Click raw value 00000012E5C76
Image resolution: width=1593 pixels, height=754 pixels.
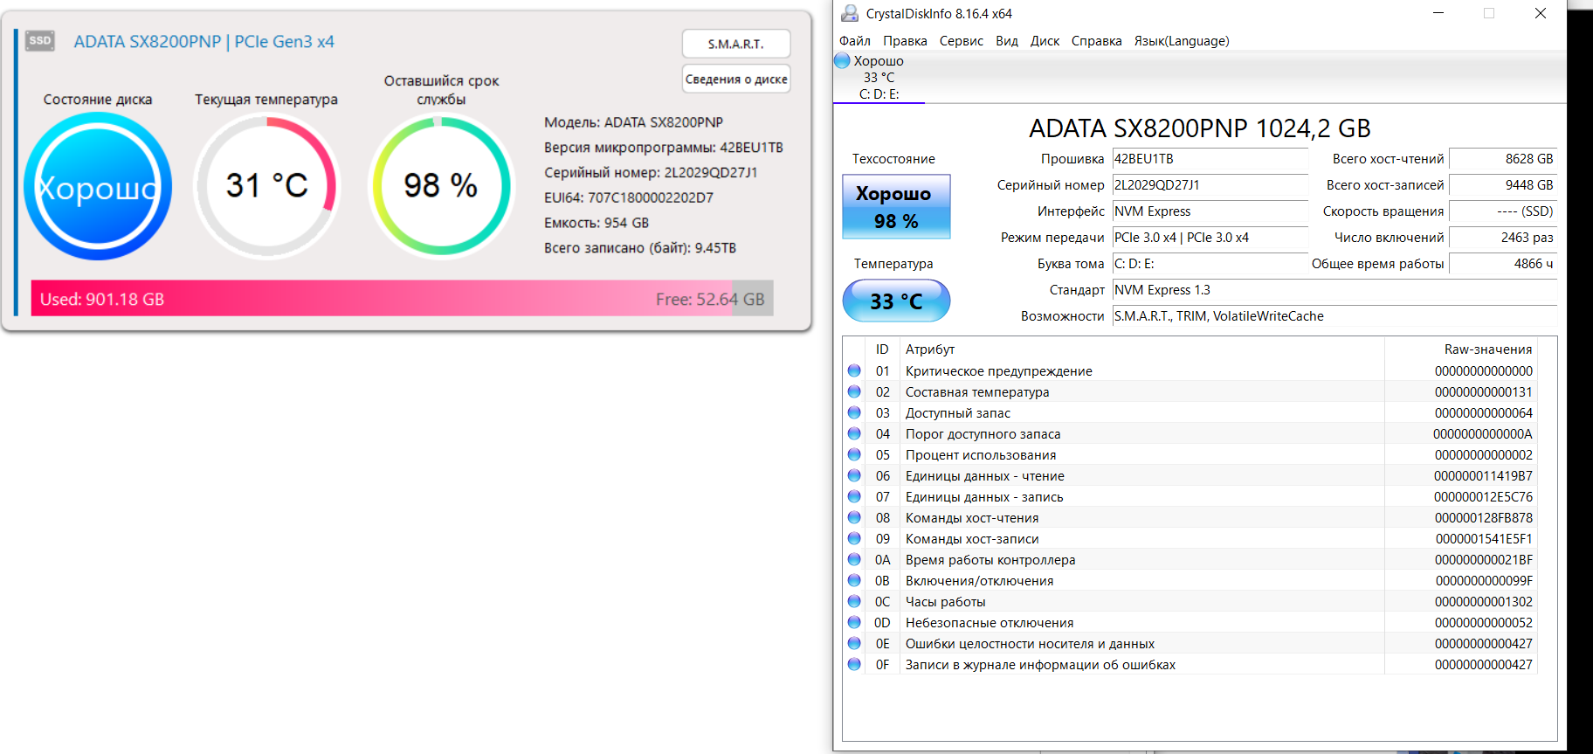1483,496
